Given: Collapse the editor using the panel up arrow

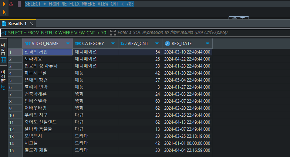Looking at the screenshot, I should (x=235, y=18).
